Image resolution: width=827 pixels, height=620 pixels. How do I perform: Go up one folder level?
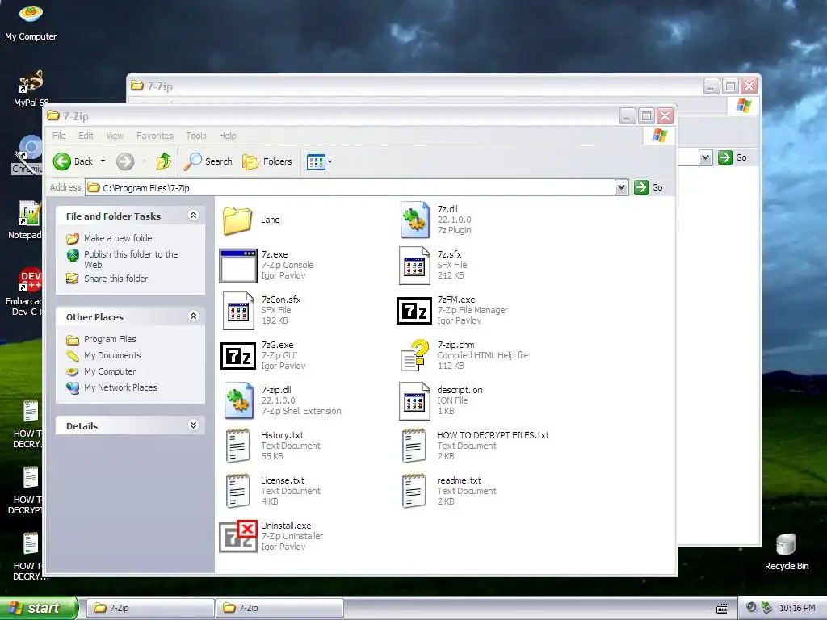click(x=163, y=161)
